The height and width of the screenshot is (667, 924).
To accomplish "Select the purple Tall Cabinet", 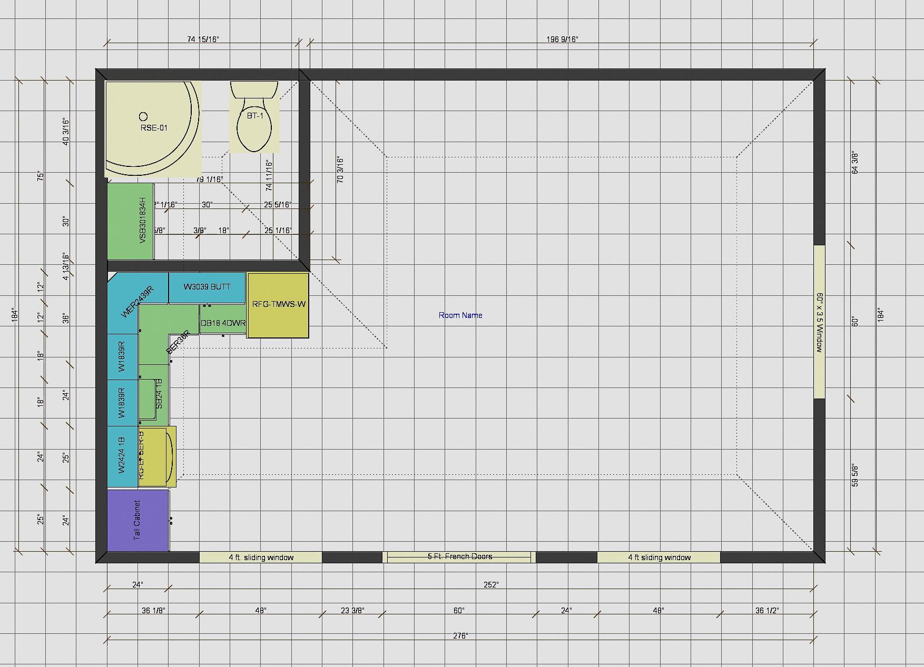I will (138, 521).
